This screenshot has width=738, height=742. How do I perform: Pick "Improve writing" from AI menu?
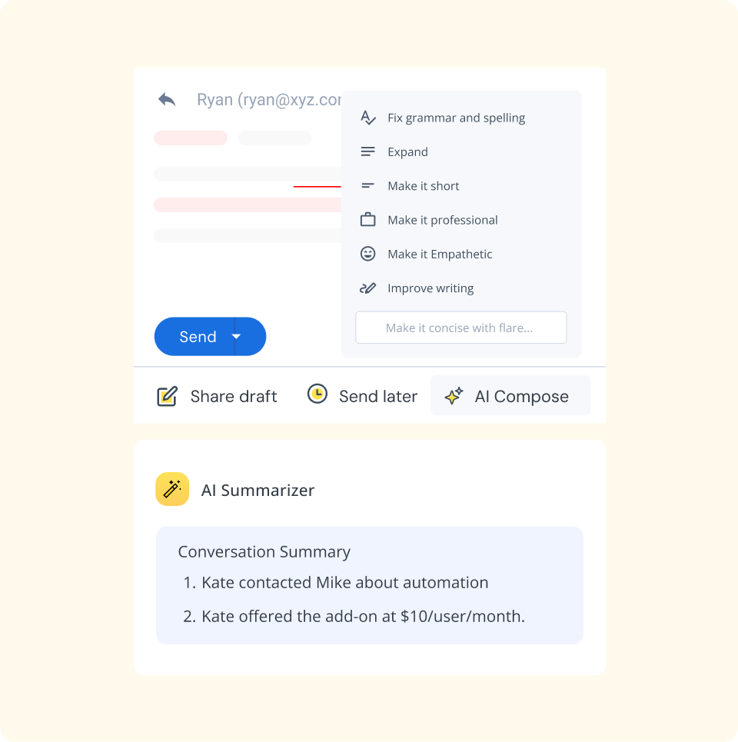(x=430, y=288)
